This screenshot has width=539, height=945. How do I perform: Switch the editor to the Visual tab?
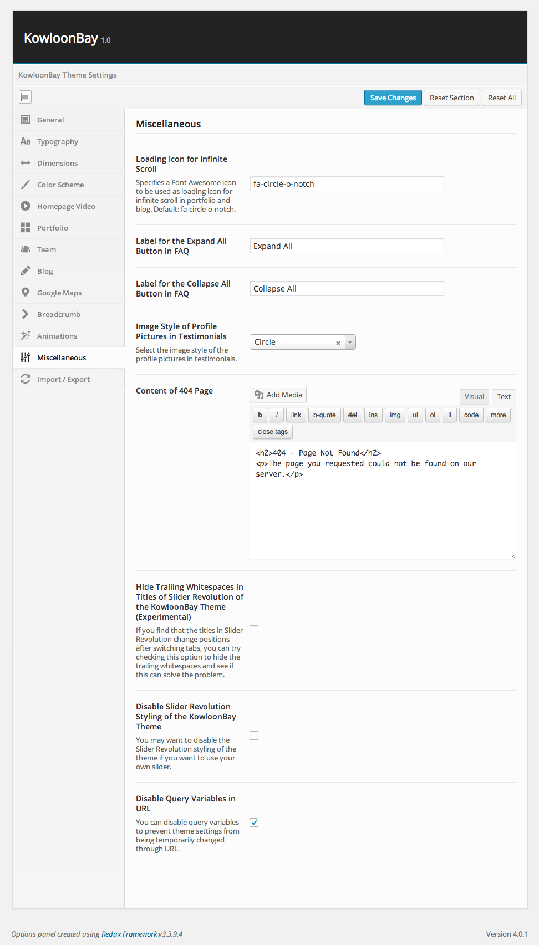474,396
